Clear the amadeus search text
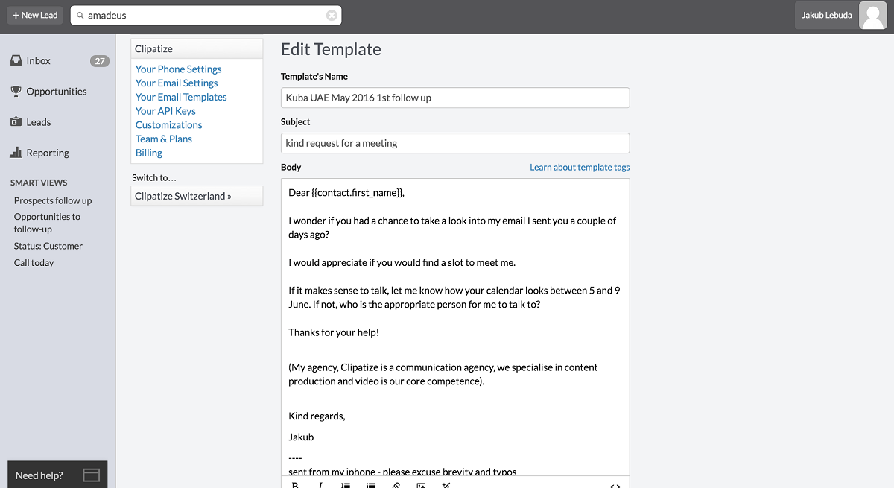Screen dimensions: 894x488 tap(332, 16)
